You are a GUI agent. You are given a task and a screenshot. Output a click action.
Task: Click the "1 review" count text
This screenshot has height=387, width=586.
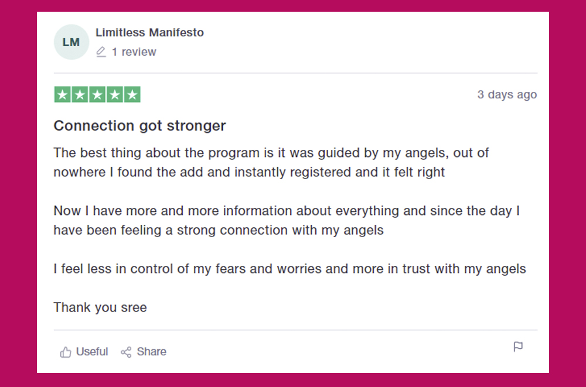coord(134,52)
